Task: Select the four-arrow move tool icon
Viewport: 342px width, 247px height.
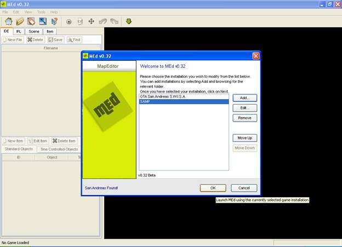Action: pos(91,21)
